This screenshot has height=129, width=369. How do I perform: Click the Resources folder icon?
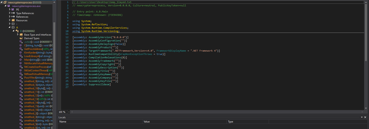click(x=14, y=20)
